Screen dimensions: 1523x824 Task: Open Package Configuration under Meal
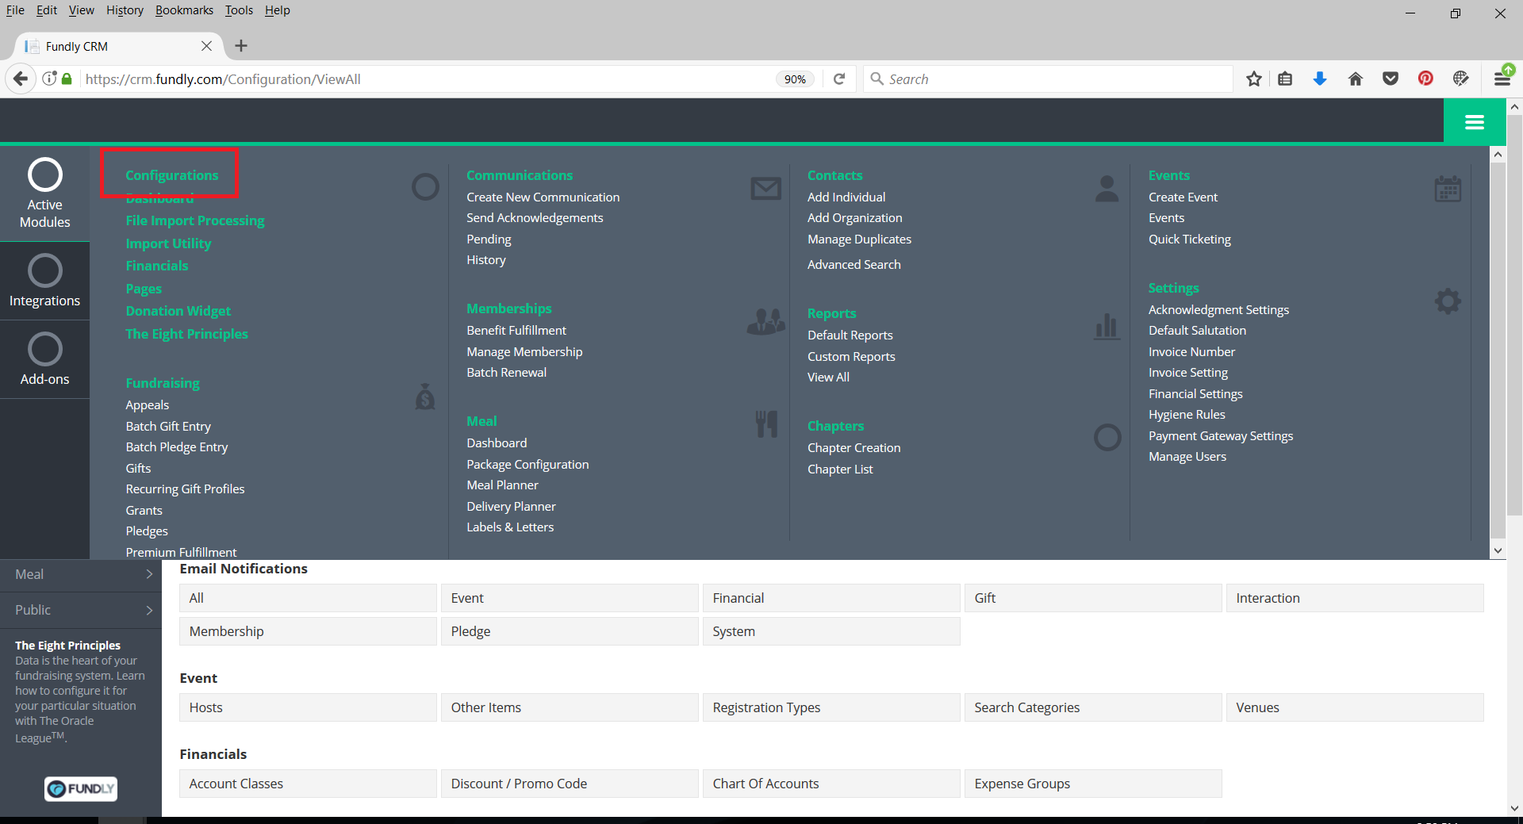coord(527,464)
